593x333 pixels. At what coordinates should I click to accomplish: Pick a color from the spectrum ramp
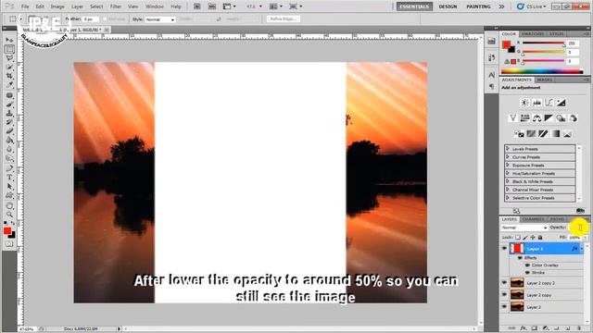(542, 71)
